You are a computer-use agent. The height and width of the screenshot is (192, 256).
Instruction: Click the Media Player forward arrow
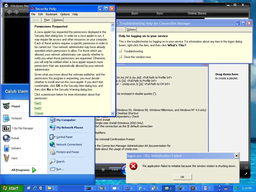16,13
